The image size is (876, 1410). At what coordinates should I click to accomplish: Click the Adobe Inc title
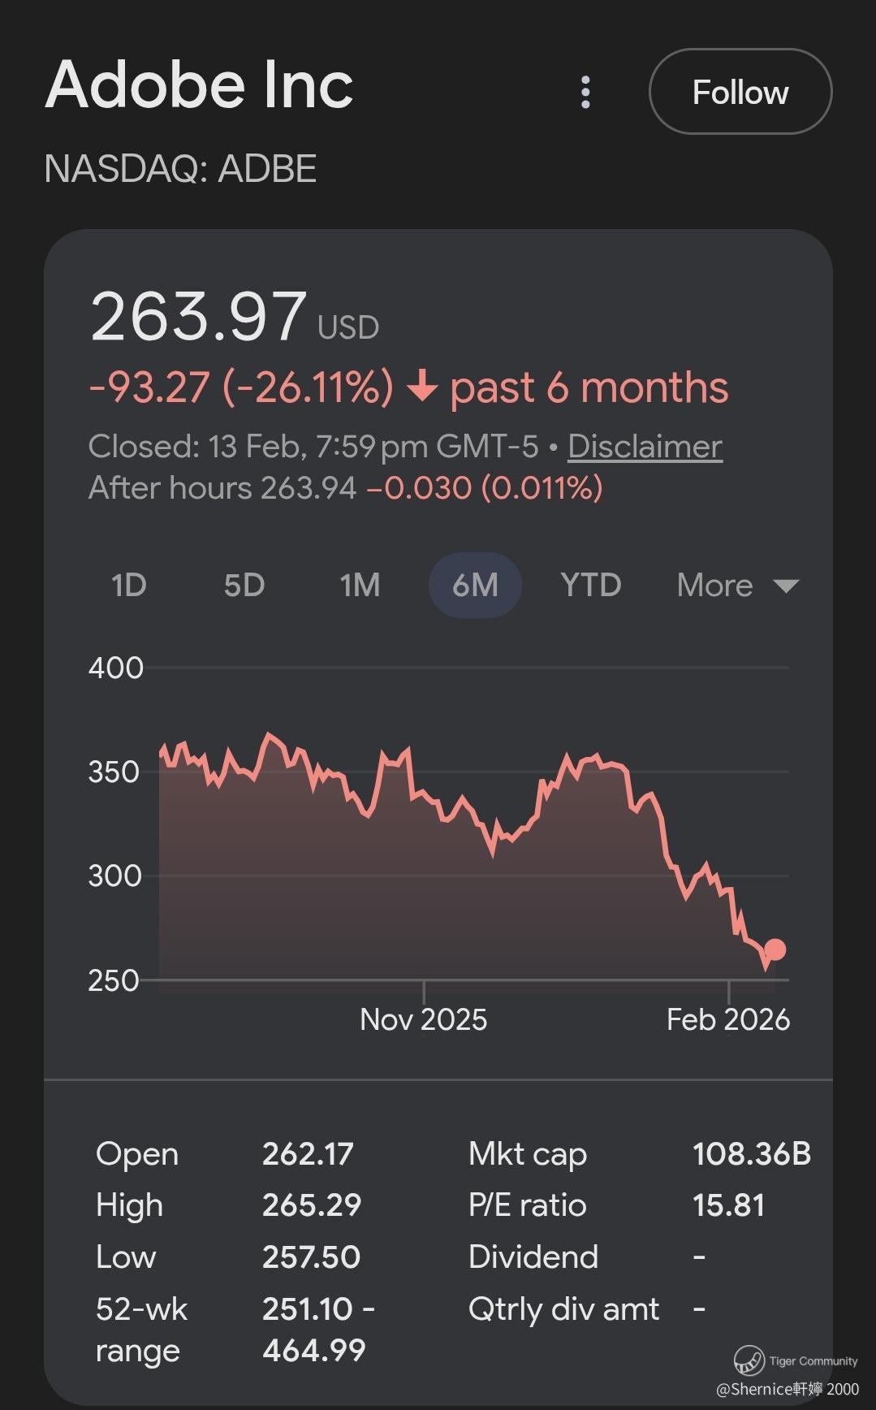click(x=200, y=85)
